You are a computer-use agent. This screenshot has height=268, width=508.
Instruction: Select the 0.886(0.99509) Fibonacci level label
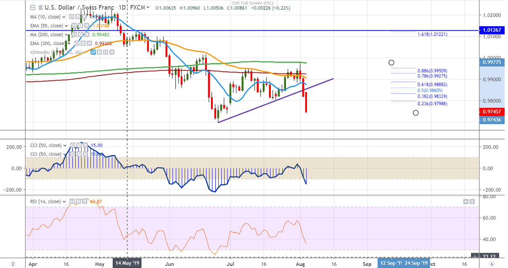click(432, 71)
